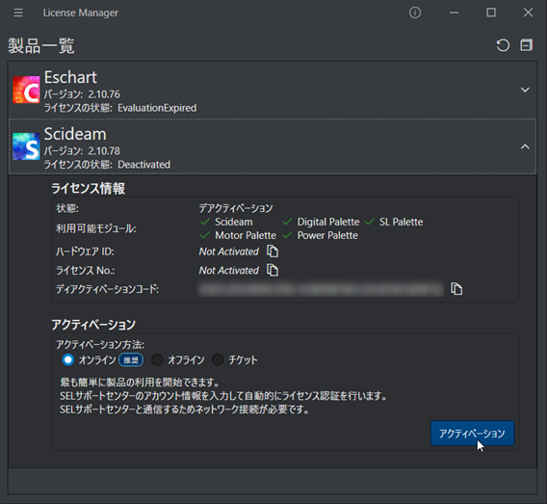The image size is (547, 504).
Task: Minimize the License Manager window
Action: [454, 13]
